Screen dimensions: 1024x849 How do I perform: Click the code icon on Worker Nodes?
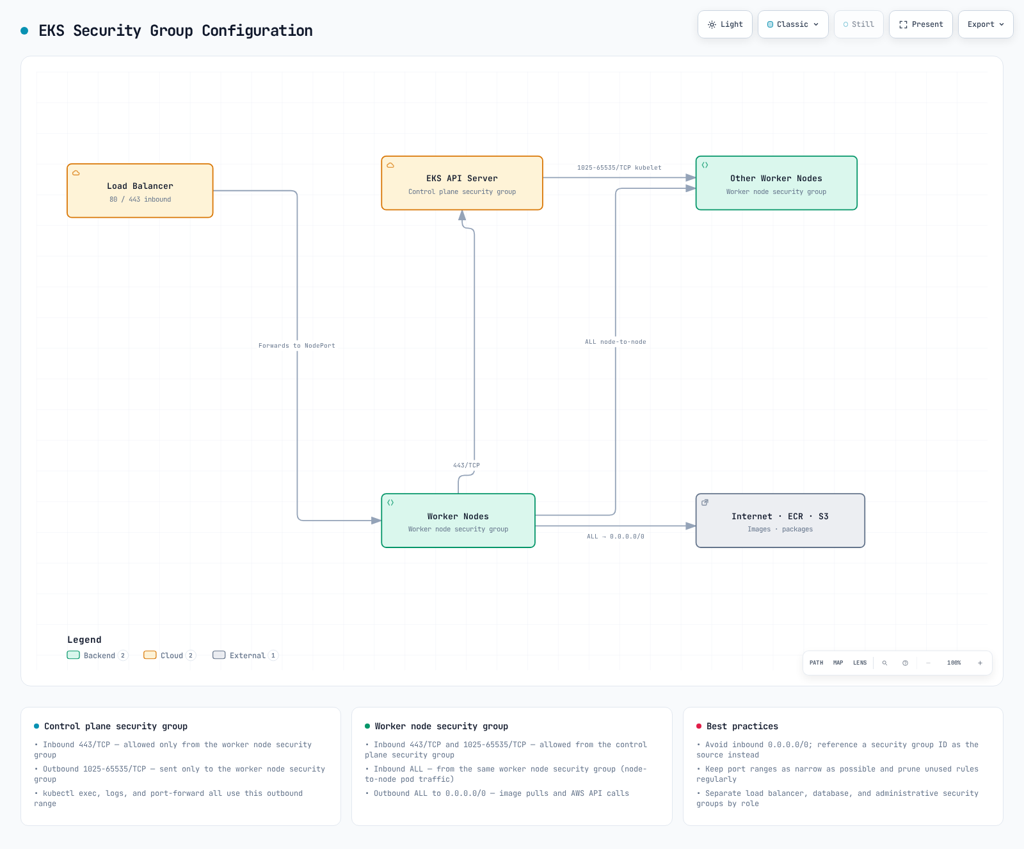[390, 503]
